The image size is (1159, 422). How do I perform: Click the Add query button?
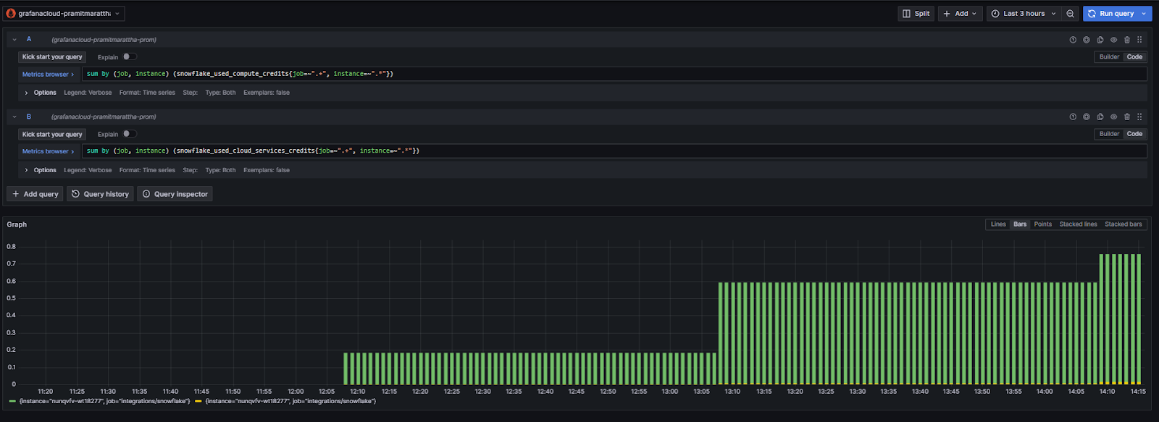(x=35, y=194)
